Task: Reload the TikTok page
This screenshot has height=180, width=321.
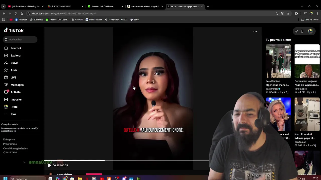Action: 16,13
